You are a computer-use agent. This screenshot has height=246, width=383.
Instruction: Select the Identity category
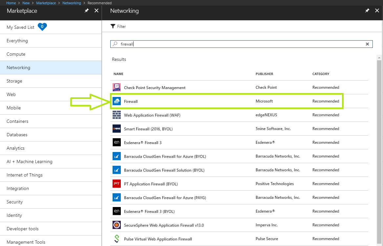(51, 215)
